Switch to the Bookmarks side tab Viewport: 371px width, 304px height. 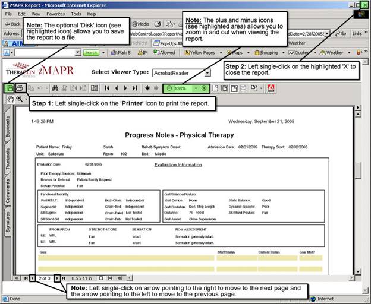pyautogui.click(x=8, y=128)
